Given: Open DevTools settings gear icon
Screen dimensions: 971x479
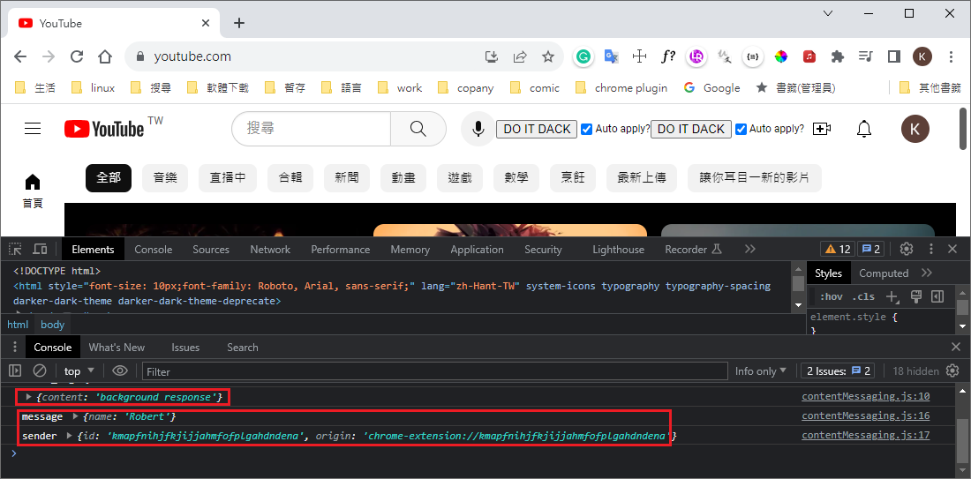Looking at the screenshot, I should click(906, 250).
